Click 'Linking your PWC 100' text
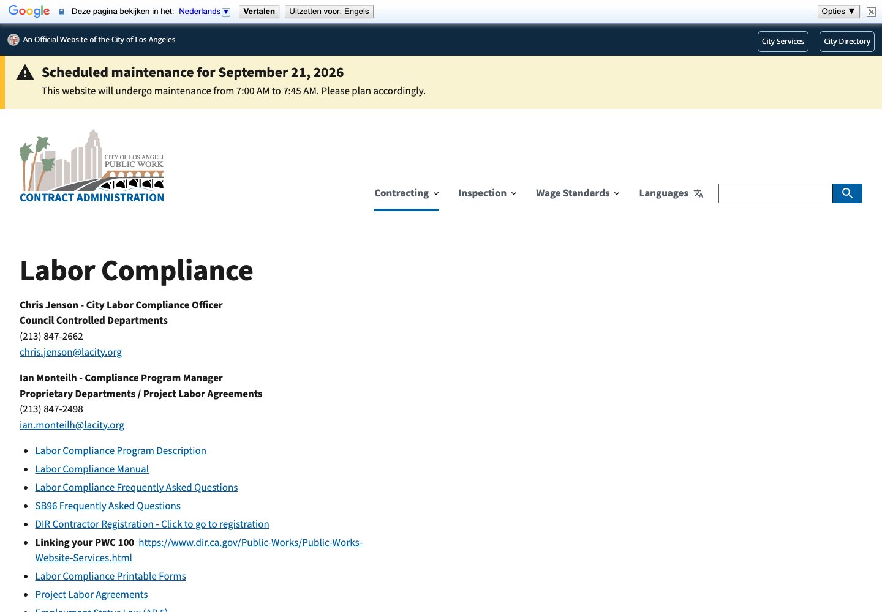The image size is (882, 612). click(x=85, y=542)
